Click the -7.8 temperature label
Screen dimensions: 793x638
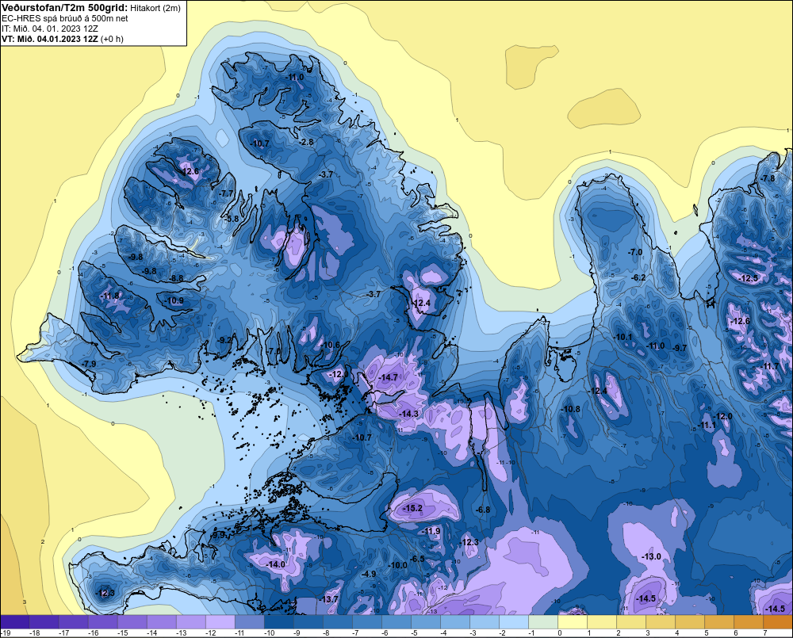click(x=768, y=178)
